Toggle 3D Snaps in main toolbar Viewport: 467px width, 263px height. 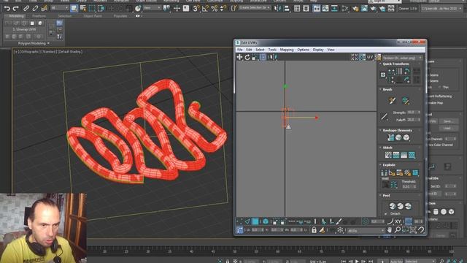click(196, 8)
